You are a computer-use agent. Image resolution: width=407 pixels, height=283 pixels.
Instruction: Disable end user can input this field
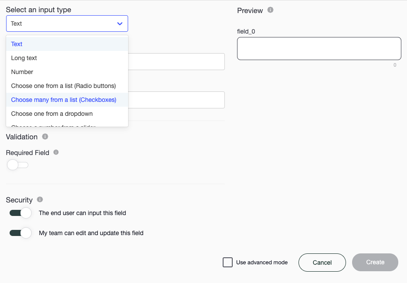20,213
